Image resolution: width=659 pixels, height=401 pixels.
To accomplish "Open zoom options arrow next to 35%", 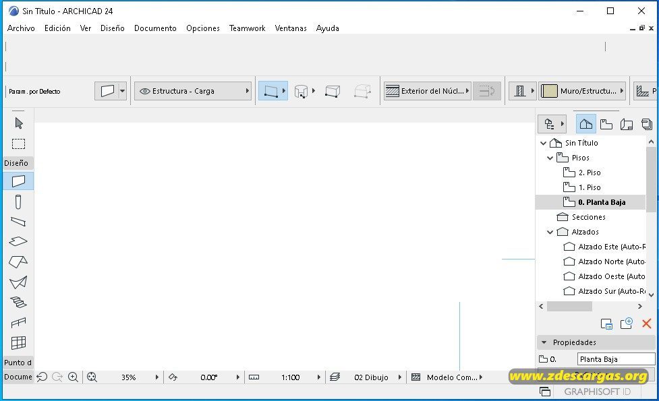I will click(156, 377).
